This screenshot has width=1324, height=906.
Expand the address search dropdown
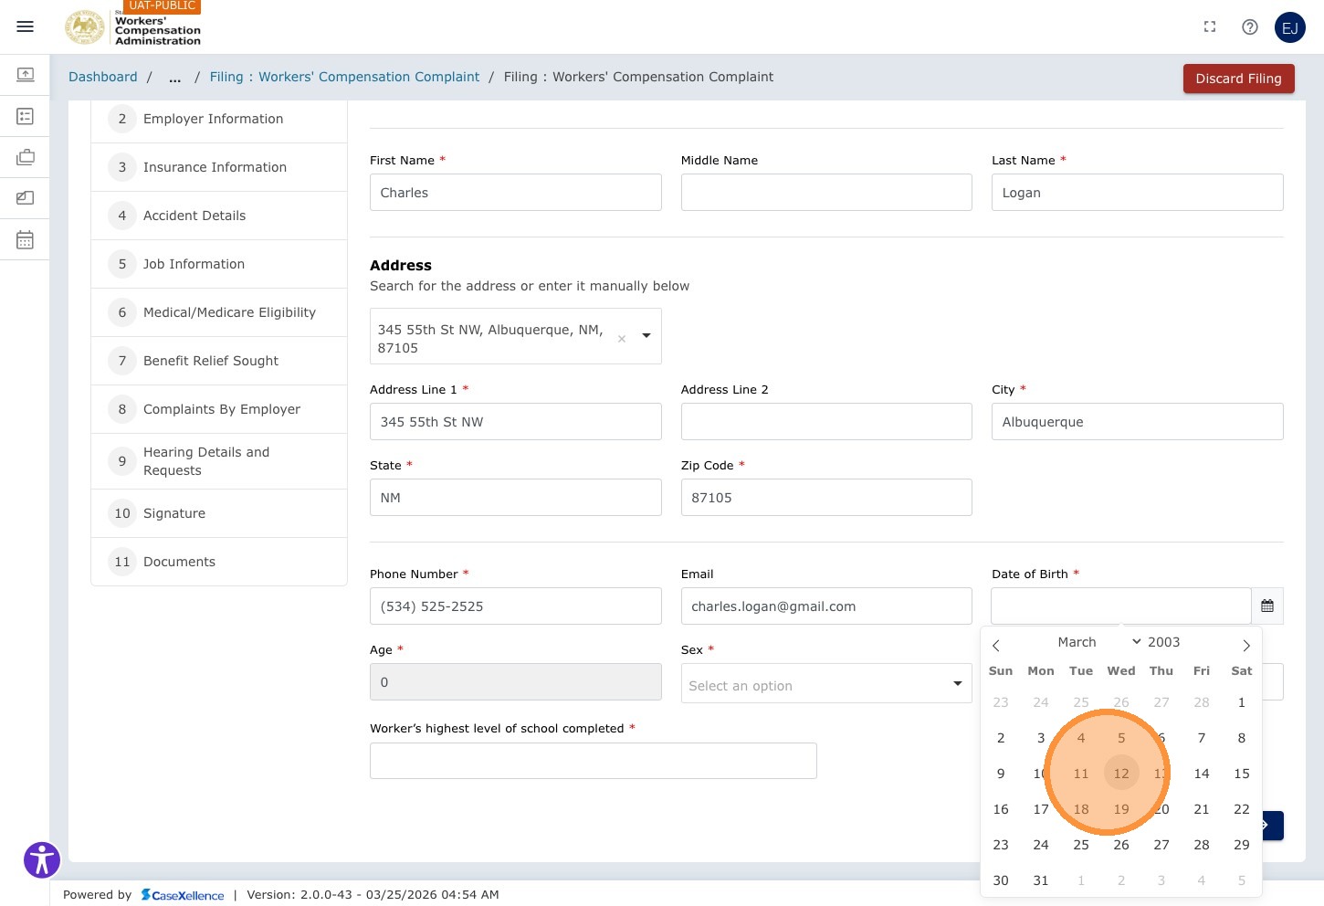coord(646,336)
